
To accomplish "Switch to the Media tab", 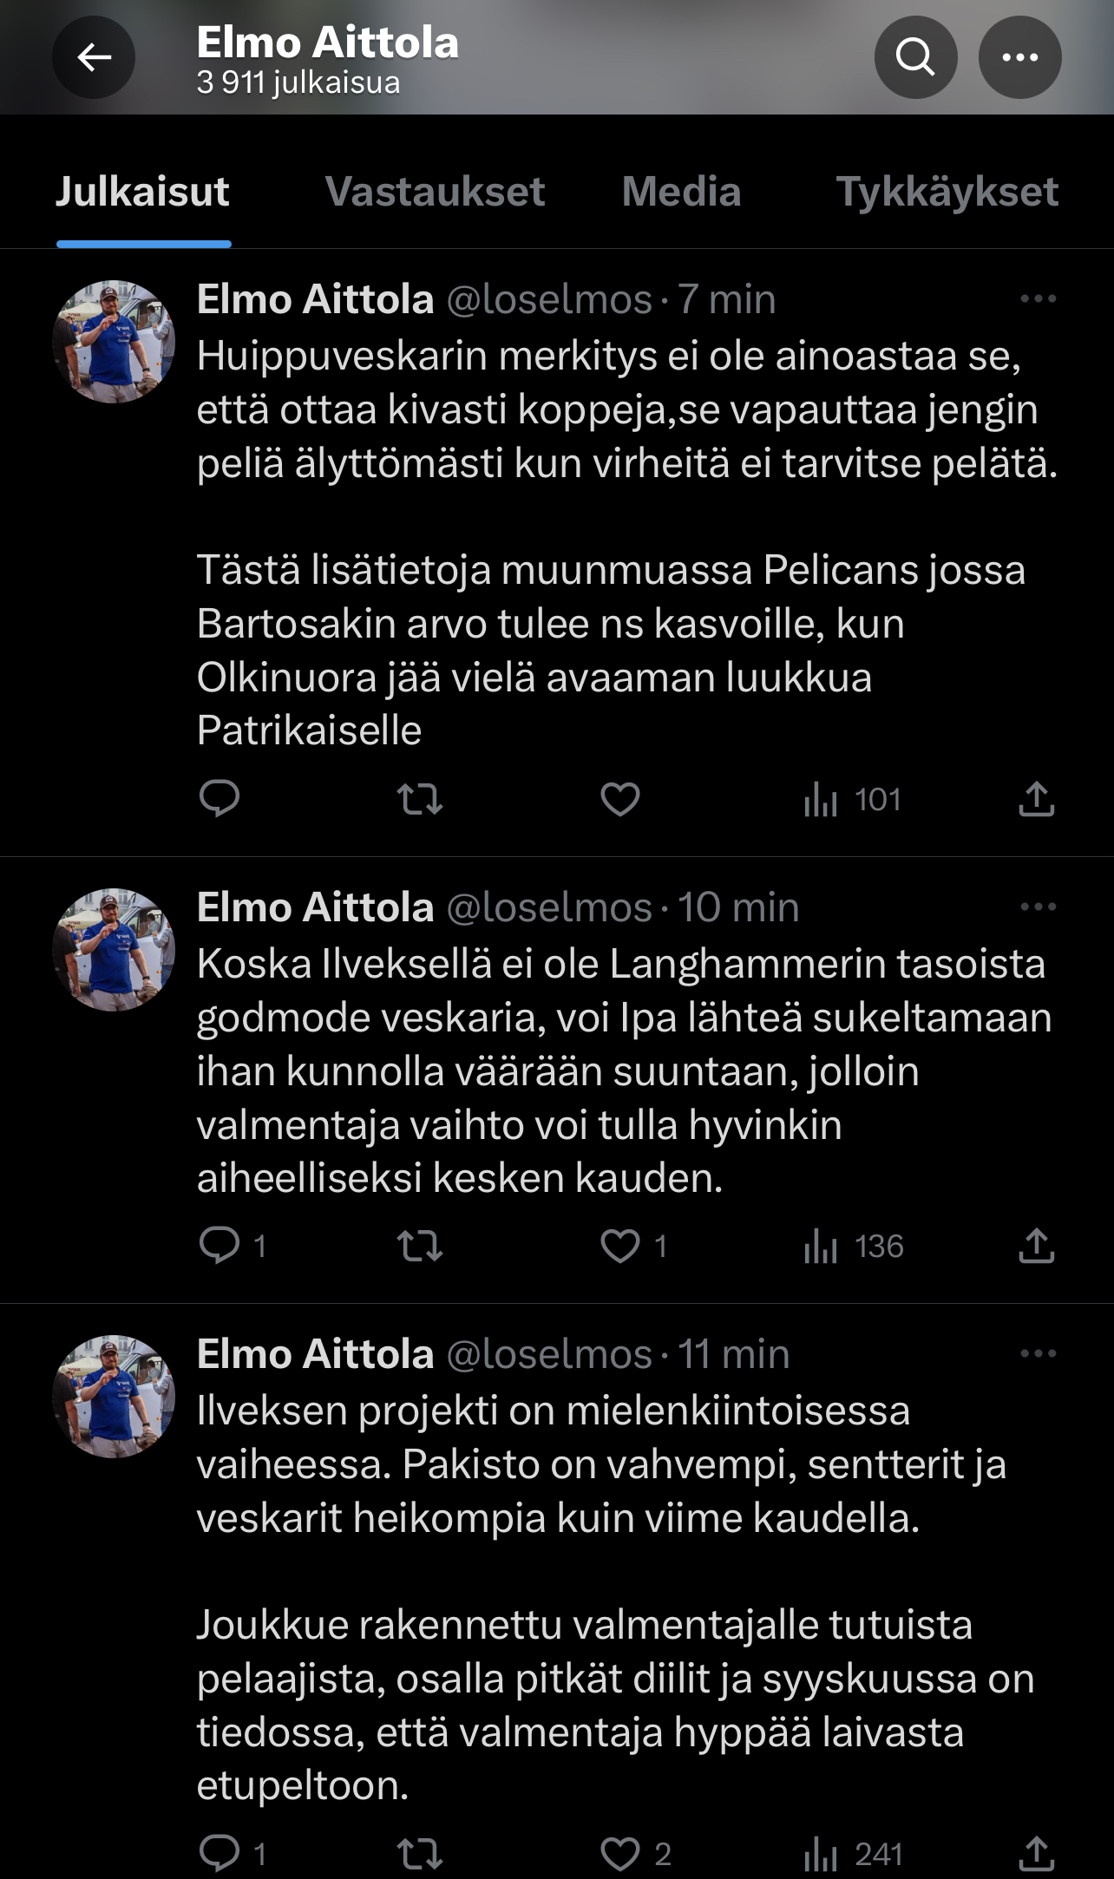I will click(681, 192).
